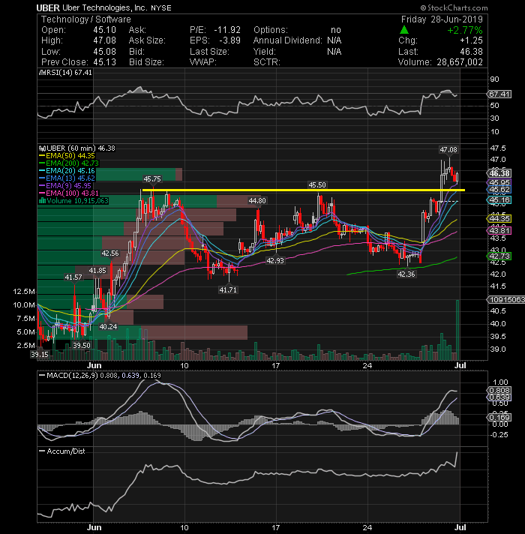Click the RSI(14) area chart icon
The width and height of the screenshot is (525, 534).
click(x=42, y=73)
